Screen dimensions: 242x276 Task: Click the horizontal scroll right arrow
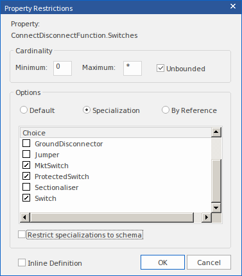(207, 218)
